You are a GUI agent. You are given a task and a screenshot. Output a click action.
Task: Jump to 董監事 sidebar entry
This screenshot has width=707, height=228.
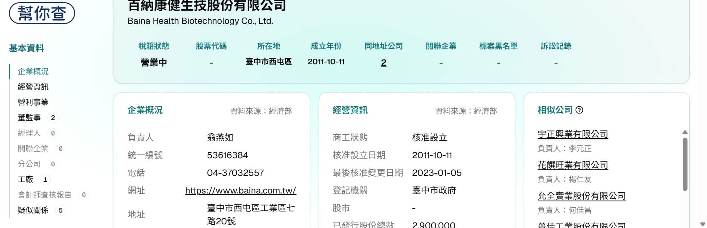29,117
